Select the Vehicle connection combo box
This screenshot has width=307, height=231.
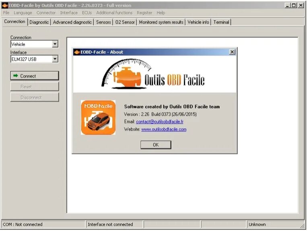pos(35,44)
